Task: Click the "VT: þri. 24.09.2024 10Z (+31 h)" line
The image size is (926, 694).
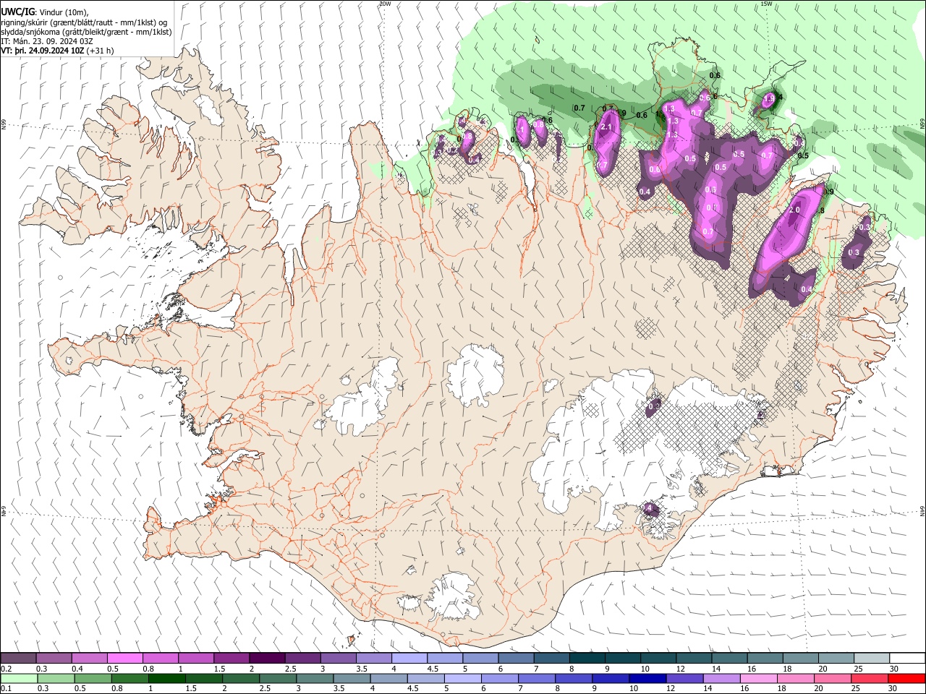Action: [57, 51]
